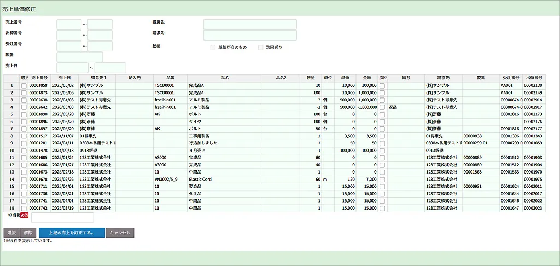
Task: Mark the select checkbox for sale 00001678
Action: pyautogui.click(x=24, y=179)
